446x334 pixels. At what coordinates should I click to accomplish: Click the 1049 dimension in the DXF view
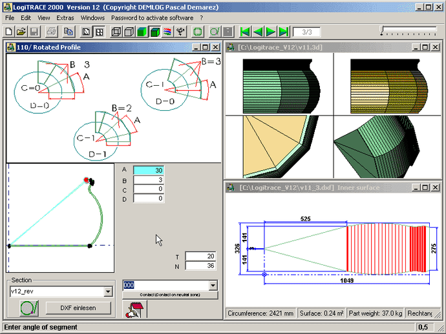point(346,280)
